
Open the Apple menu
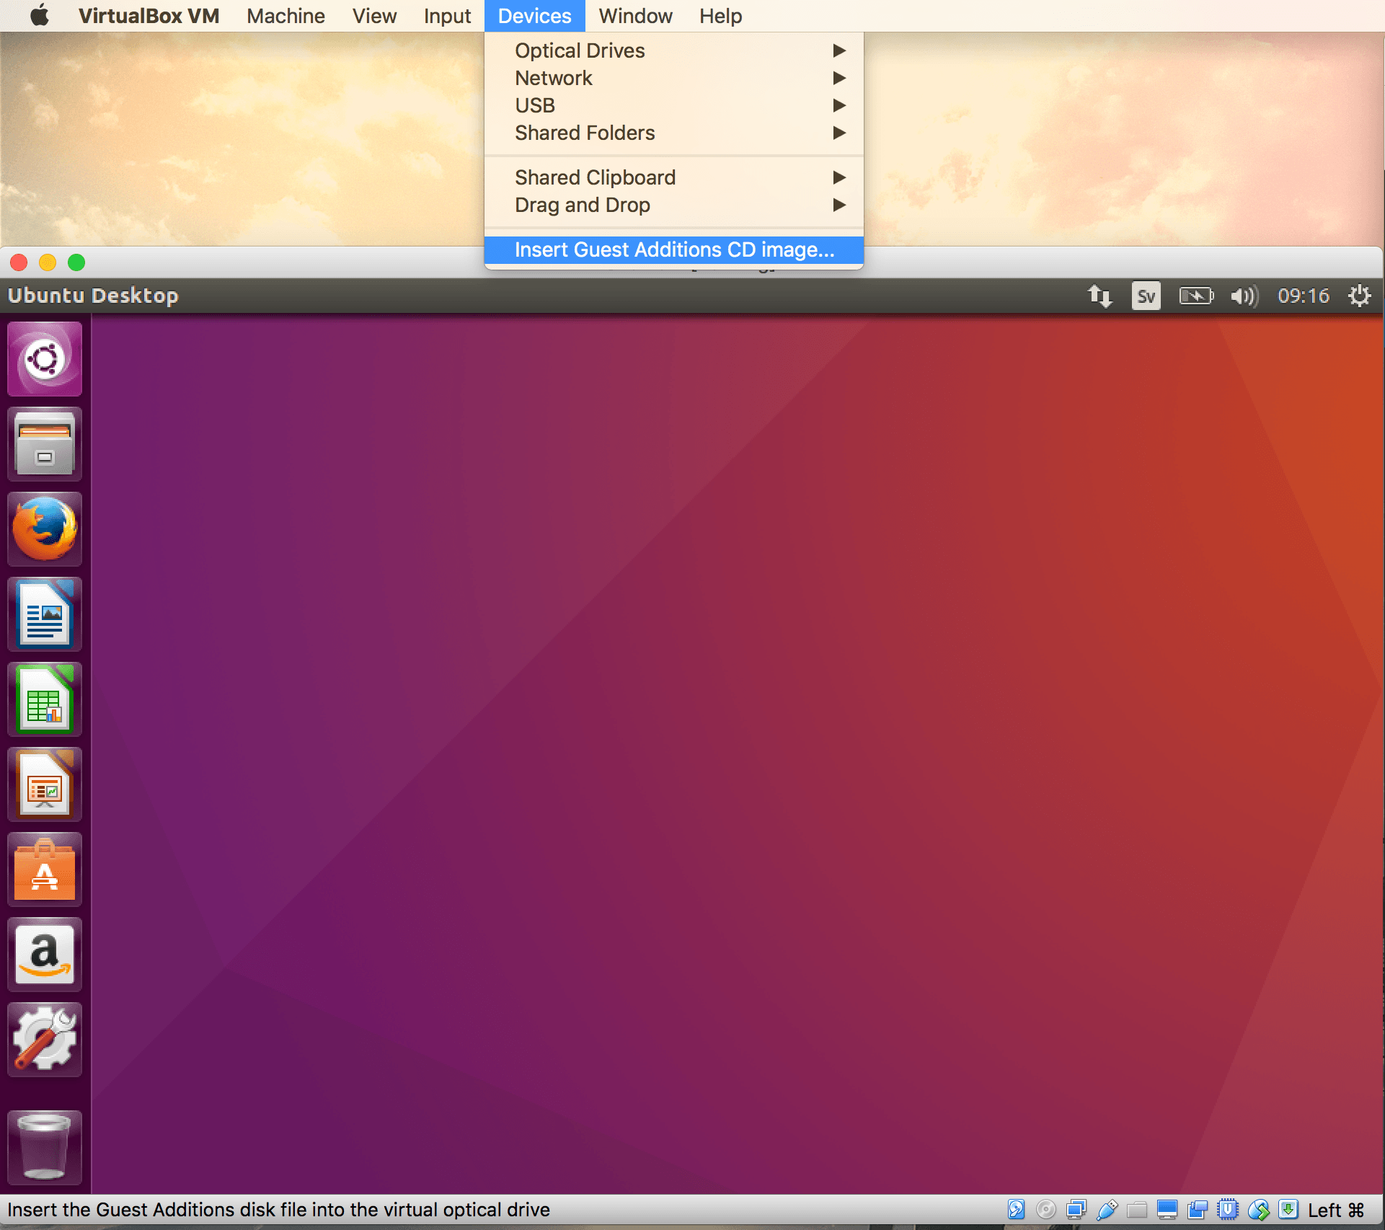(x=40, y=15)
